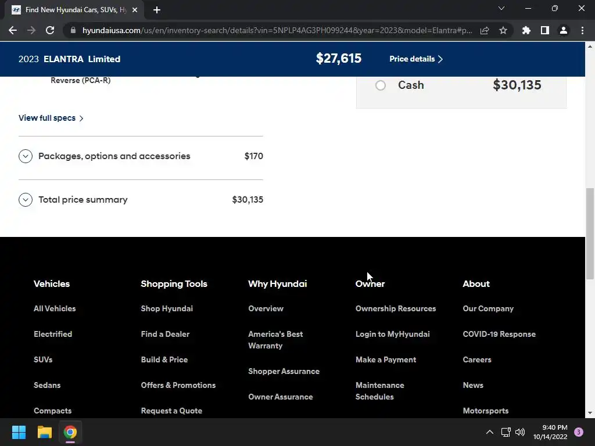Open Motorsports footer link

(486, 411)
